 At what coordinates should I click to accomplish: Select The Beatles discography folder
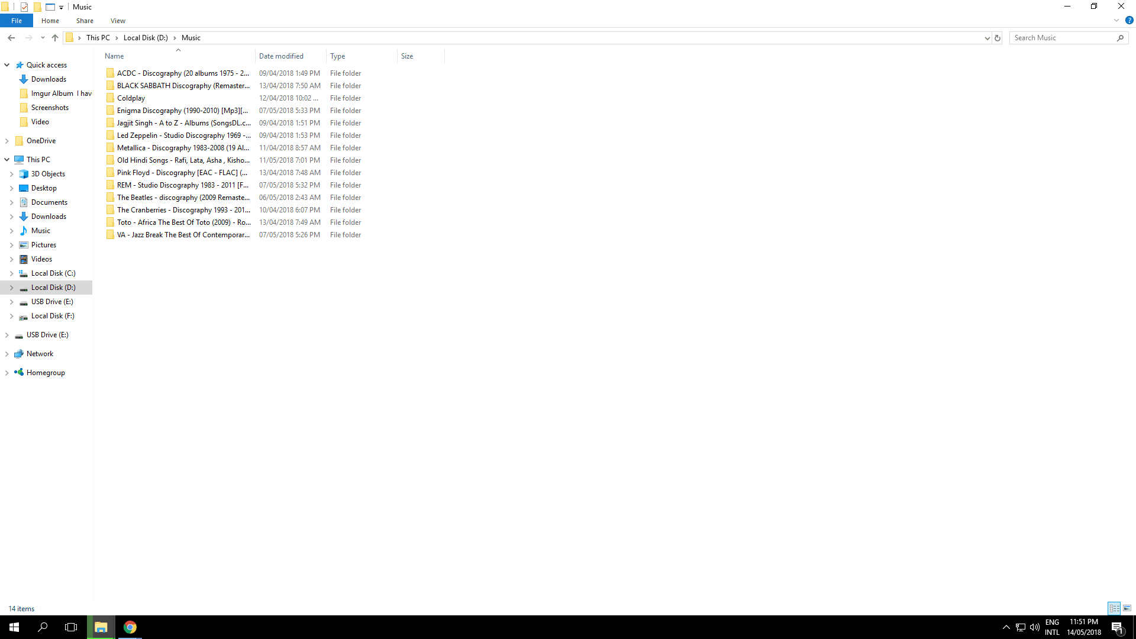click(x=183, y=196)
